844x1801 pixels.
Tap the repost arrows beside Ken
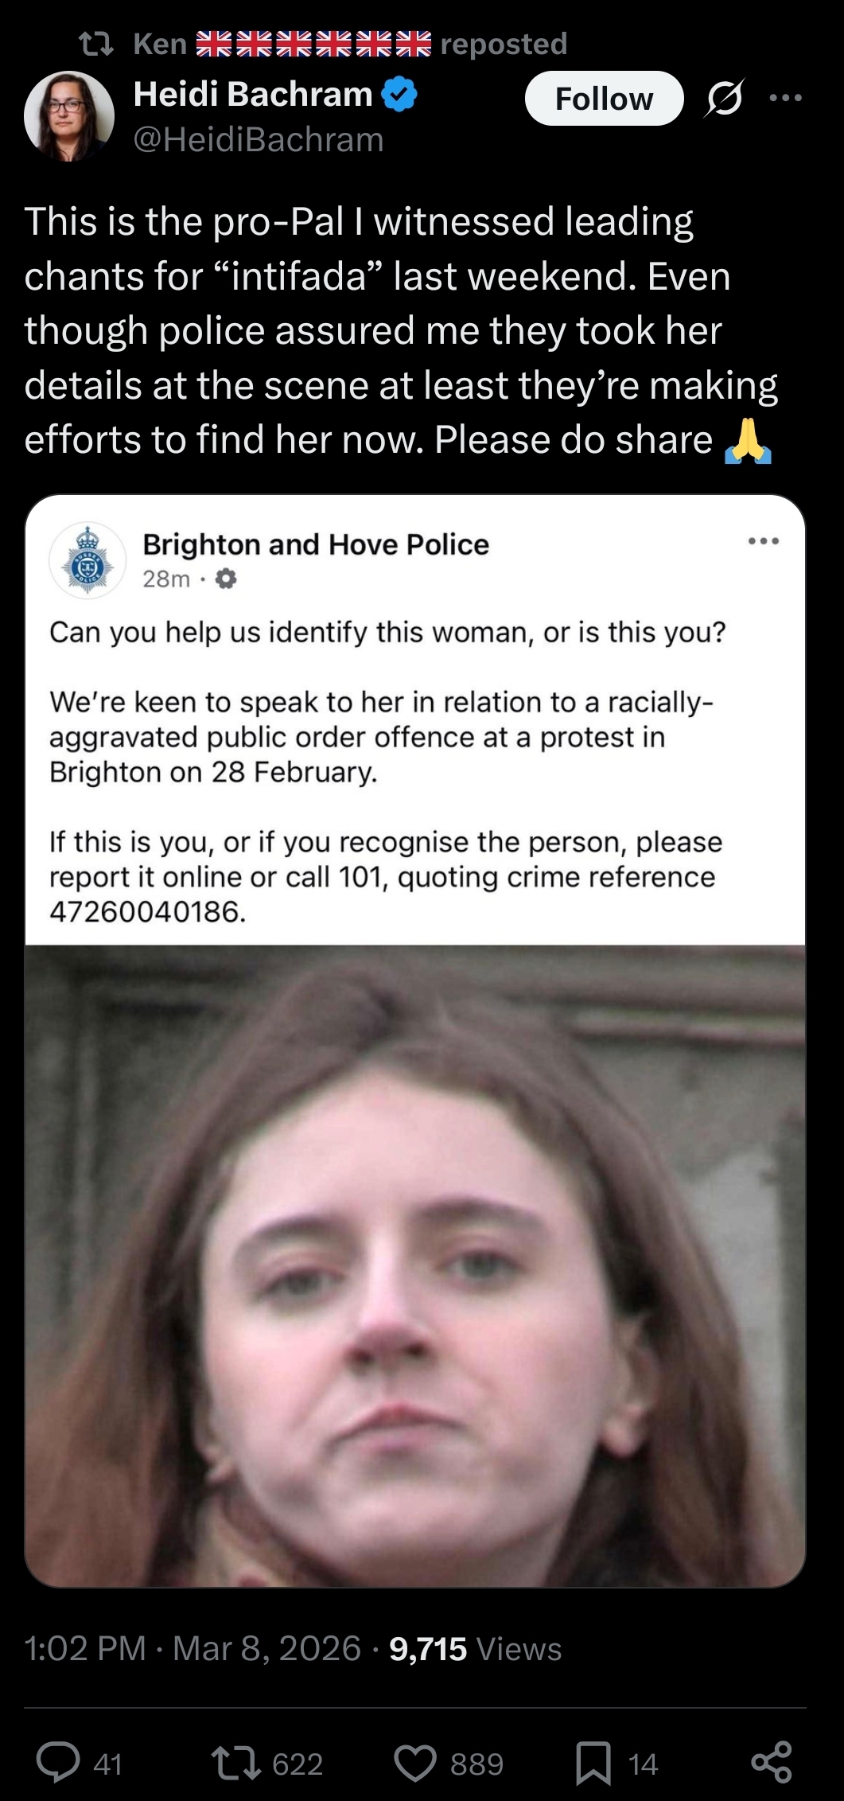coord(99,44)
